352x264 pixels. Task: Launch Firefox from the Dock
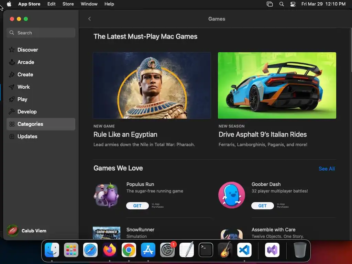pyautogui.click(x=110, y=250)
